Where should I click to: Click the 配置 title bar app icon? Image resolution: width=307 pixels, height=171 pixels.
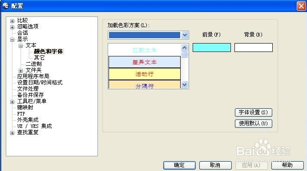5,6
